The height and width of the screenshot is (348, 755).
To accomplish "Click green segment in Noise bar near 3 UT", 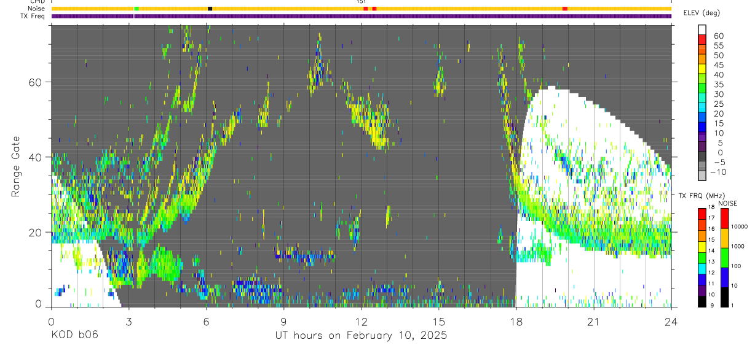I will pyautogui.click(x=136, y=9).
